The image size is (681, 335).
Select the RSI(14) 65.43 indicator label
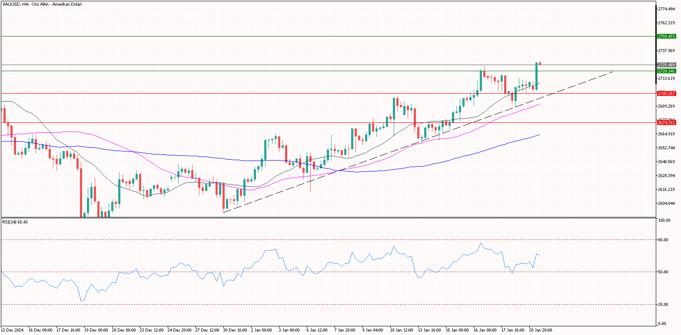click(x=15, y=222)
